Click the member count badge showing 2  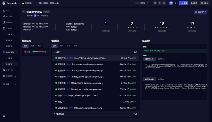point(175,3)
